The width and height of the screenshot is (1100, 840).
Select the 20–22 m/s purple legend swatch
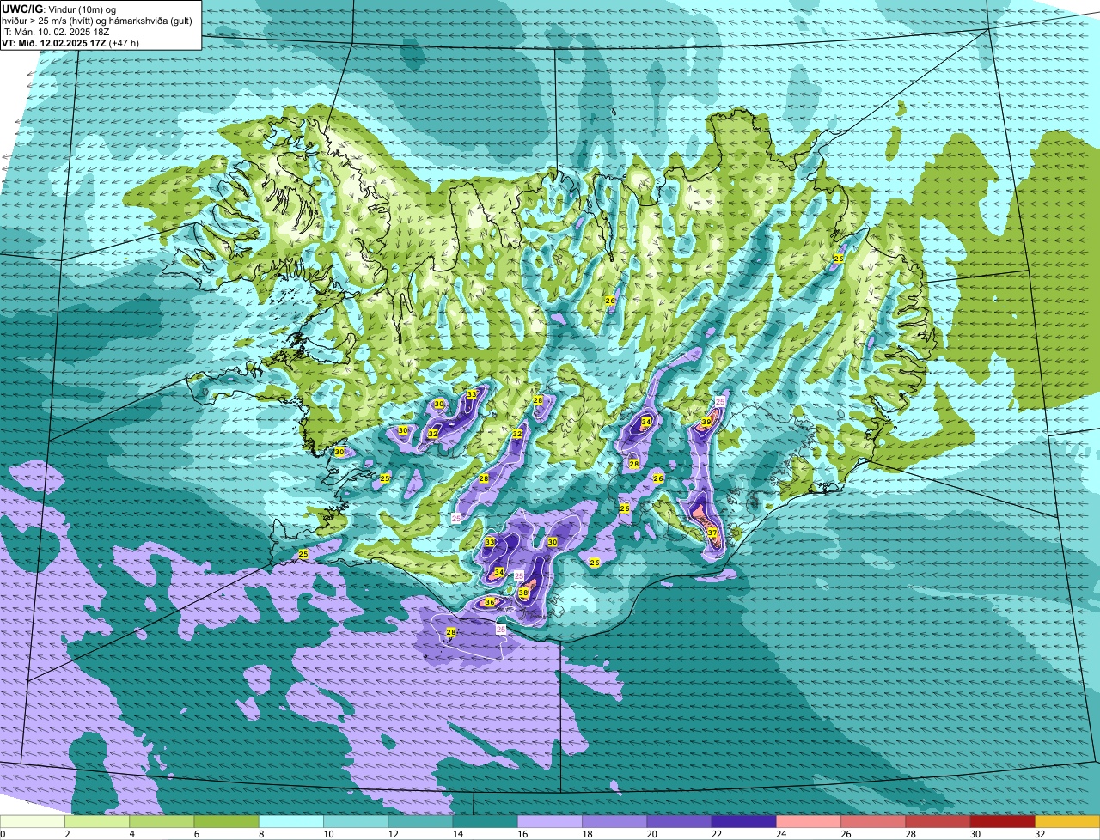point(680,821)
